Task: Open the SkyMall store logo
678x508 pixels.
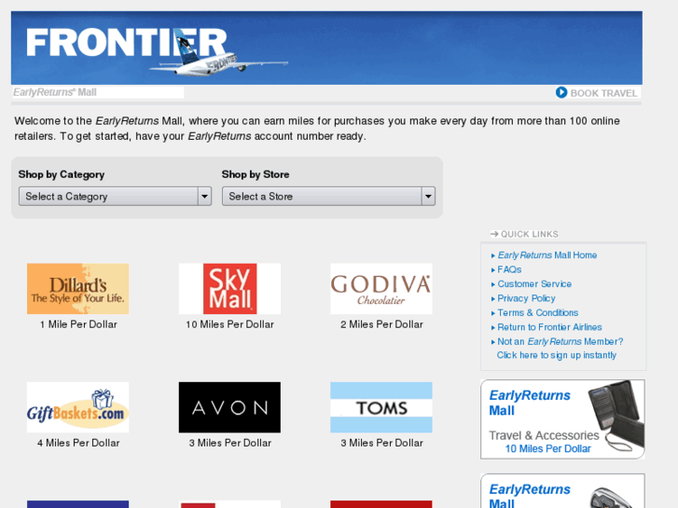Action: 229,289
